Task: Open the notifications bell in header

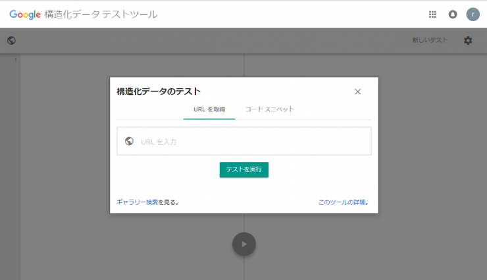Action: click(x=453, y=14)
